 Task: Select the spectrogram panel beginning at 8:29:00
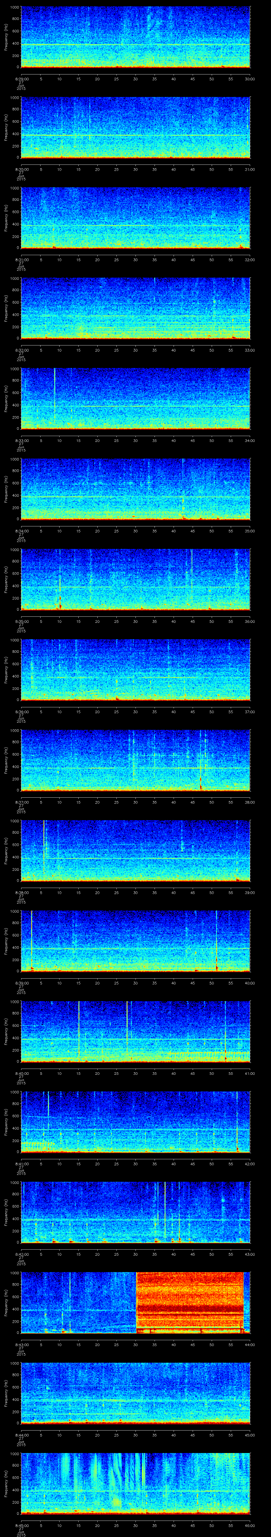tap(135, 37)
